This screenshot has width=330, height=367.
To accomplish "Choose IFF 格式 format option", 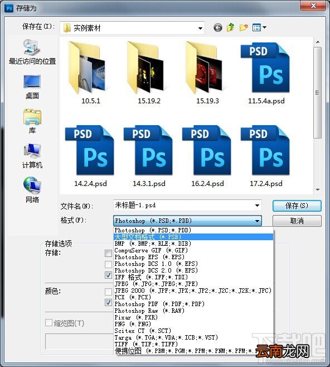I will pyautogui.click(x=193, y=277).
